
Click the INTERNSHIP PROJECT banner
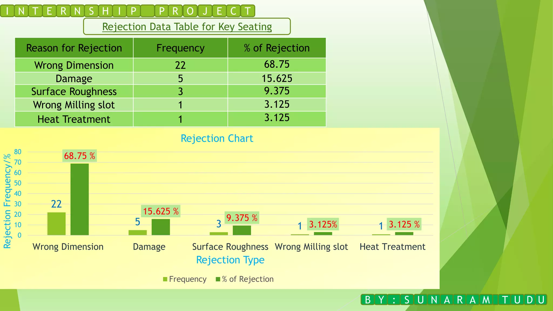(x=127, y=11)
